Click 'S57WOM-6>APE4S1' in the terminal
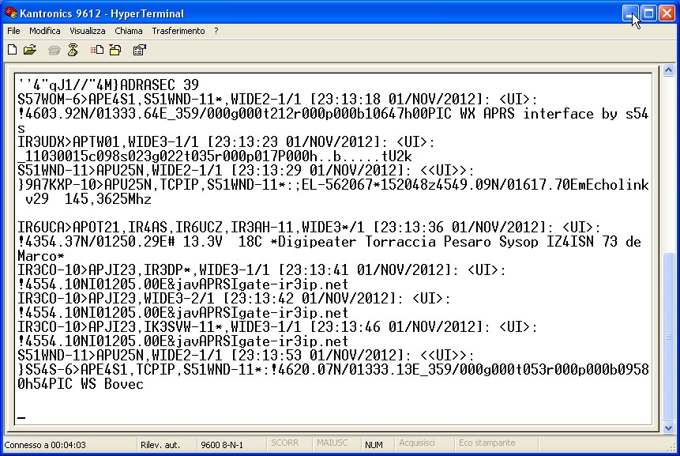This screenshot has width=680, height=456. pyautogui.click(x=77, y=99)
